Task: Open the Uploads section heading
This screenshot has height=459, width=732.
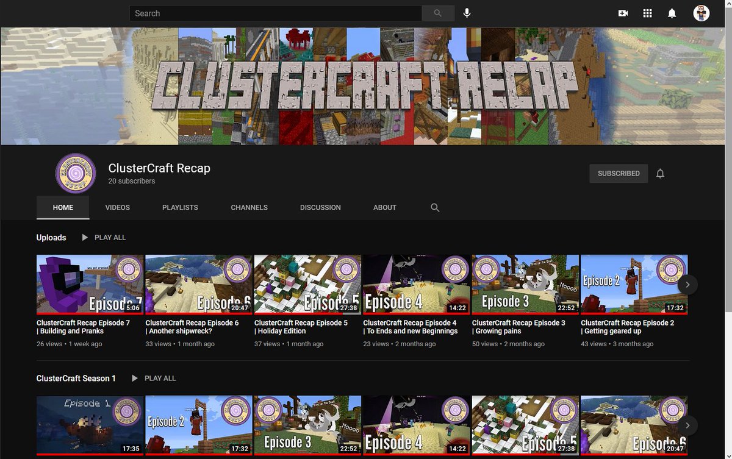Action: coord(51,237)
